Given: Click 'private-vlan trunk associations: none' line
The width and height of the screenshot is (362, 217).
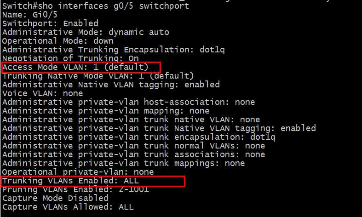Looking at the screenshot, I should pyautogui.click(x=133, y=154).
